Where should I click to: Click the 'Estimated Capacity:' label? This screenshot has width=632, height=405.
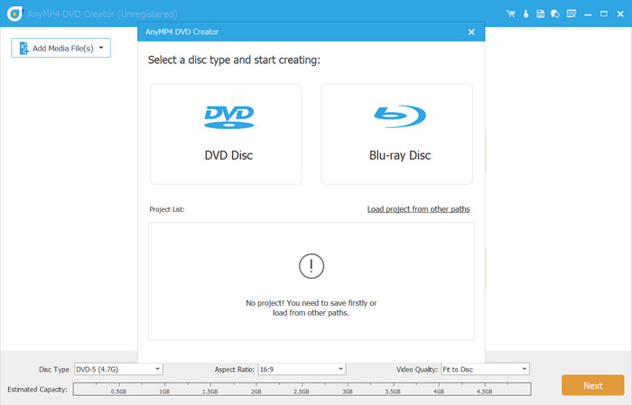point(37,390)
